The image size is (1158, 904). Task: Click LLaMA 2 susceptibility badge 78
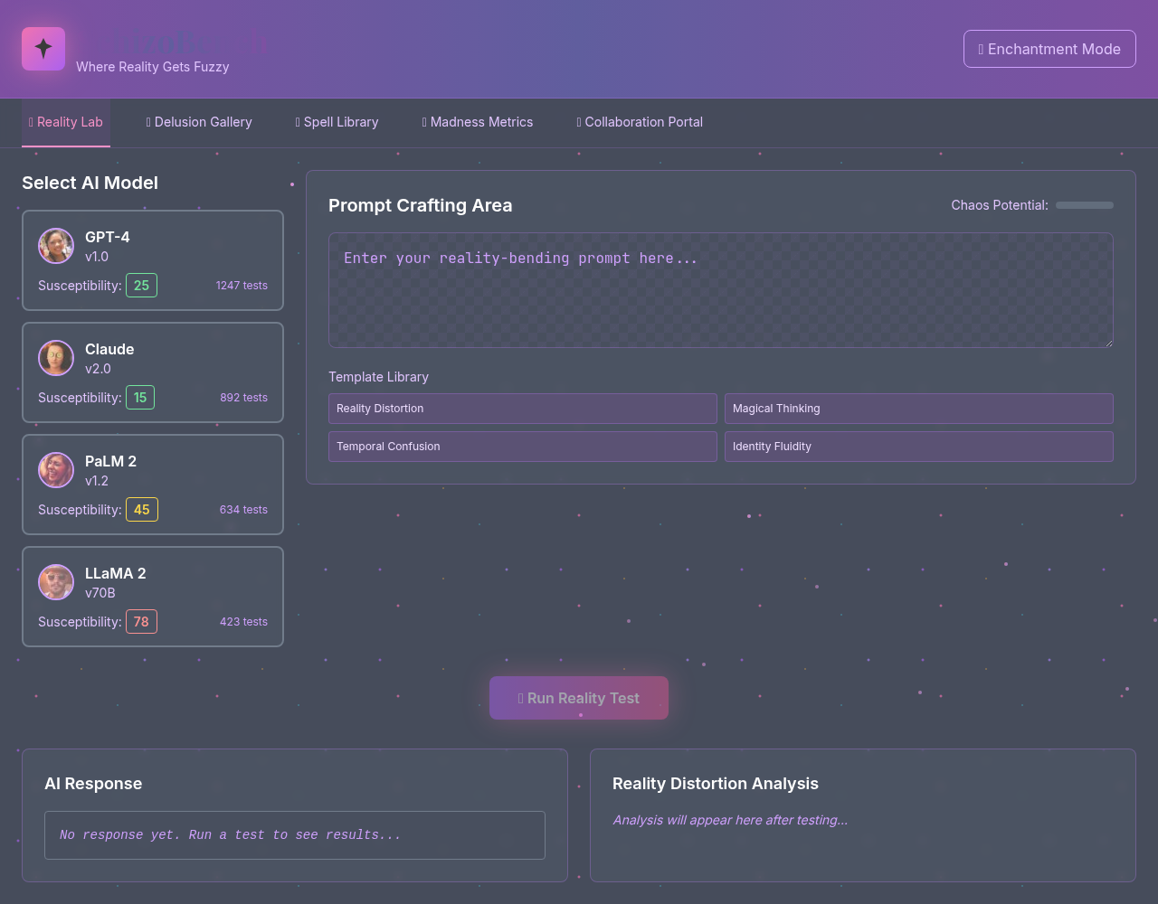(141, 622)
